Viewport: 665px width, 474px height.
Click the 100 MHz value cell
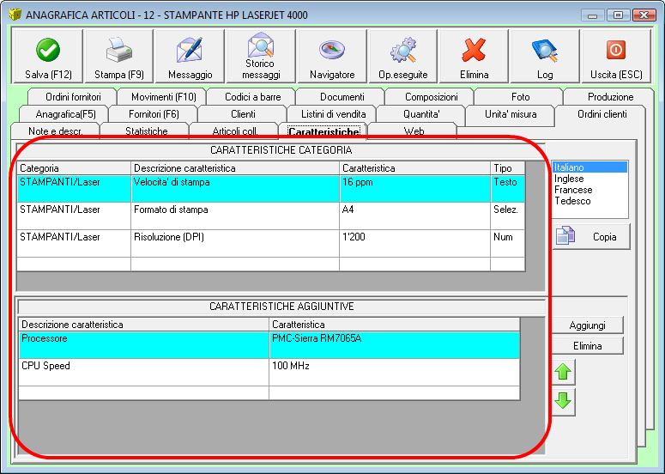coord(395,372)
